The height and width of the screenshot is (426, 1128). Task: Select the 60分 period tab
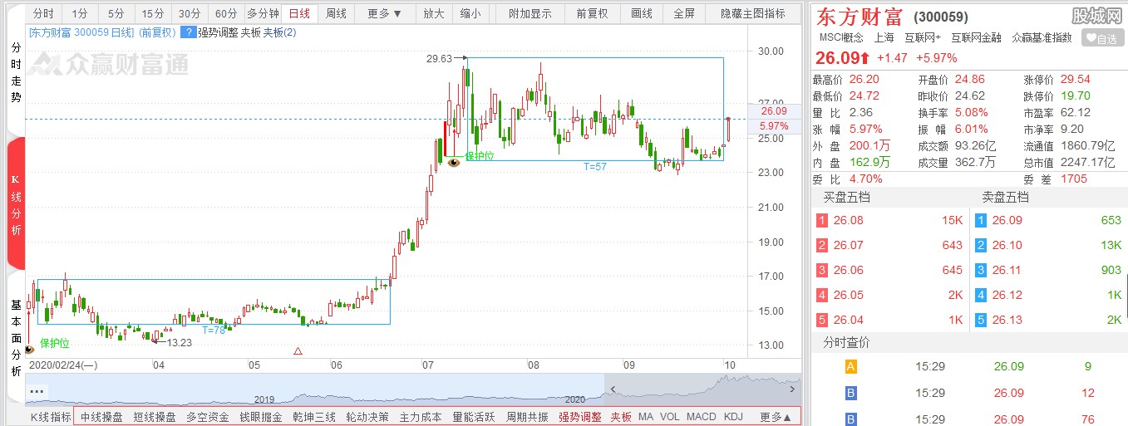pos(226,13)
